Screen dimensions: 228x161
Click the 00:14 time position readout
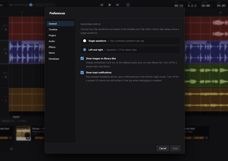179,6
